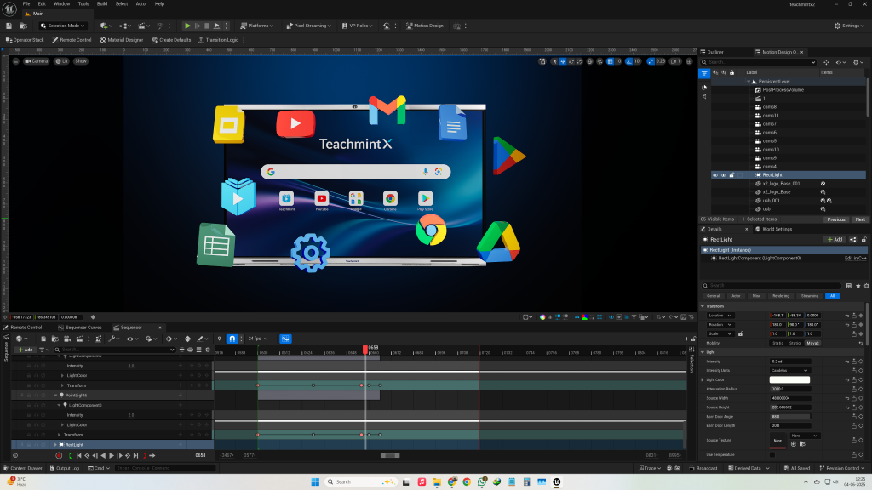
Task: Select the Static mobility option
Action: tap(778, 344)
